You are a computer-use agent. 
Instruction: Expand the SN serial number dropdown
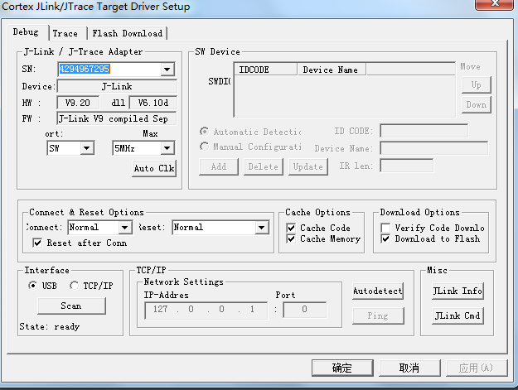tap(167, 70)
